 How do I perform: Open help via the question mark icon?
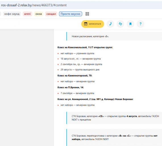click(140, 24)
